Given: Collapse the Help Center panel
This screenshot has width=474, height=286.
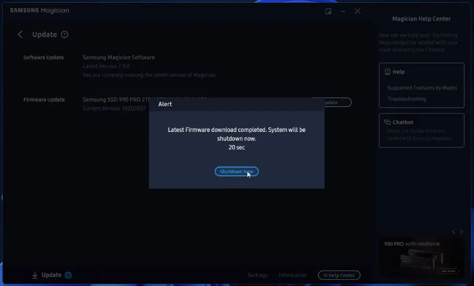Looking at the screenshot, I should pos(339,275).
